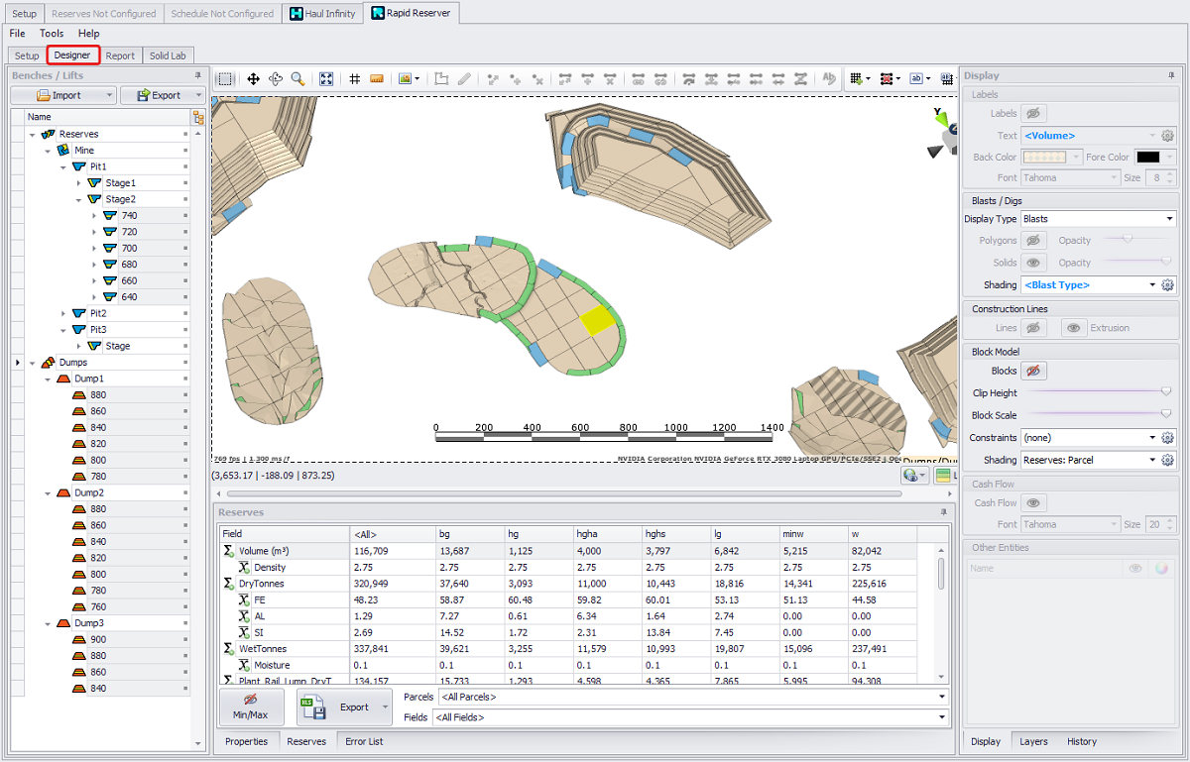Toggle Blocks visibility in Block Model
The image size is (1190, 762).
(1033, 371)
